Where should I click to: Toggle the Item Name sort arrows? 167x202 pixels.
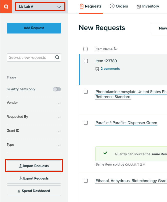[x=115, y=49]
